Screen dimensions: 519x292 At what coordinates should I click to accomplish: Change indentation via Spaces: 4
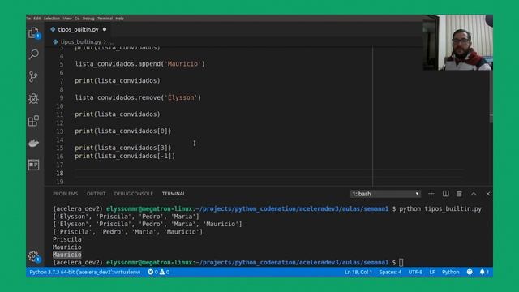tap(390, 272)
